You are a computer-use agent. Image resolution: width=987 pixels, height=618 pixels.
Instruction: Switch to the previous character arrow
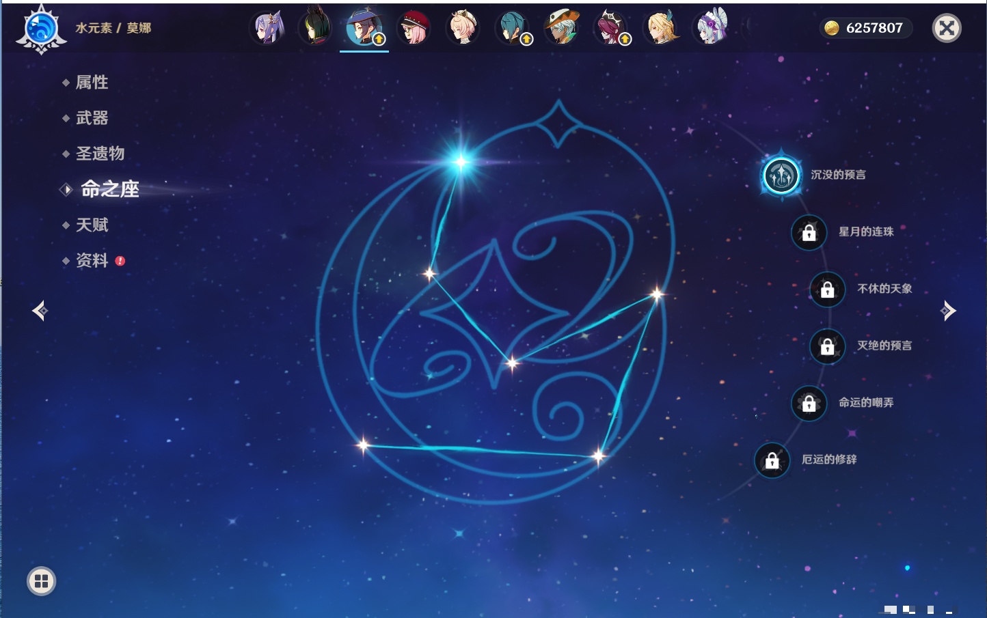click(x=40, y=311)
